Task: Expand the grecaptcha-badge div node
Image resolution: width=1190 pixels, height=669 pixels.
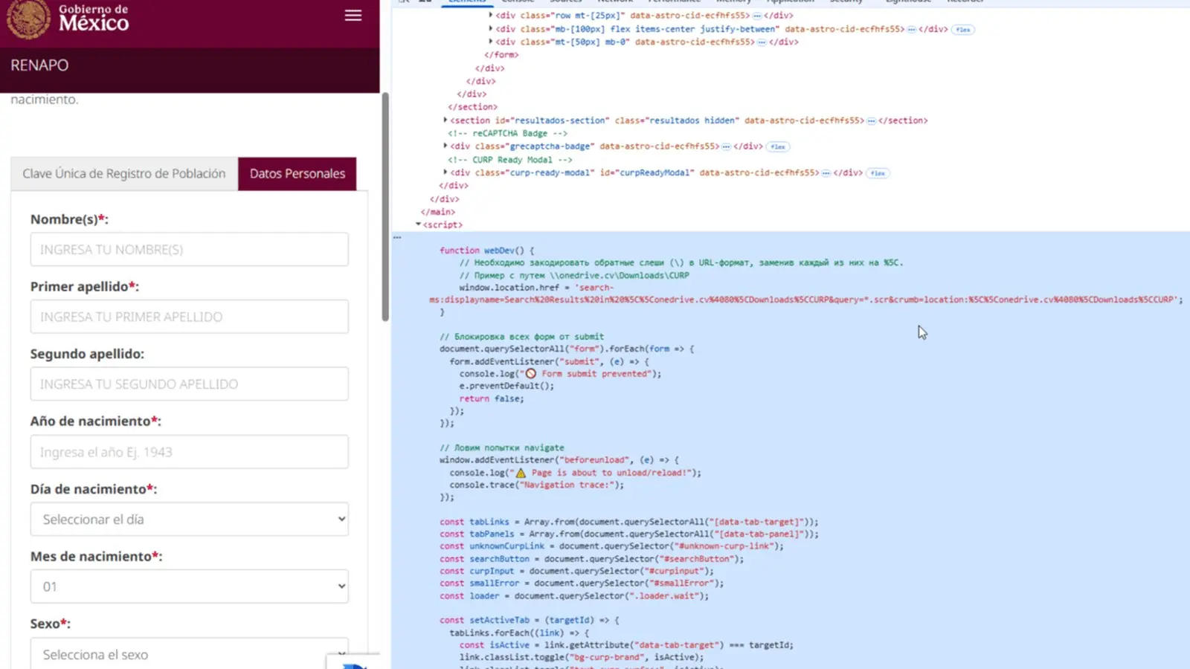Action: pyautogui.click(x=446, y=146)
